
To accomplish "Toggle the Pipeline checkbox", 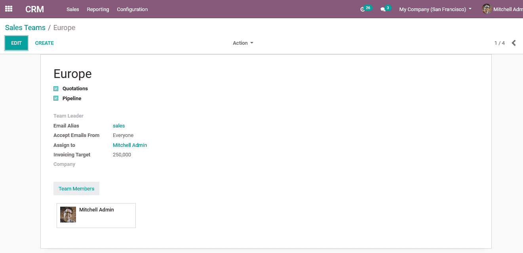I will pyautogui.click(x=56, y=99).
